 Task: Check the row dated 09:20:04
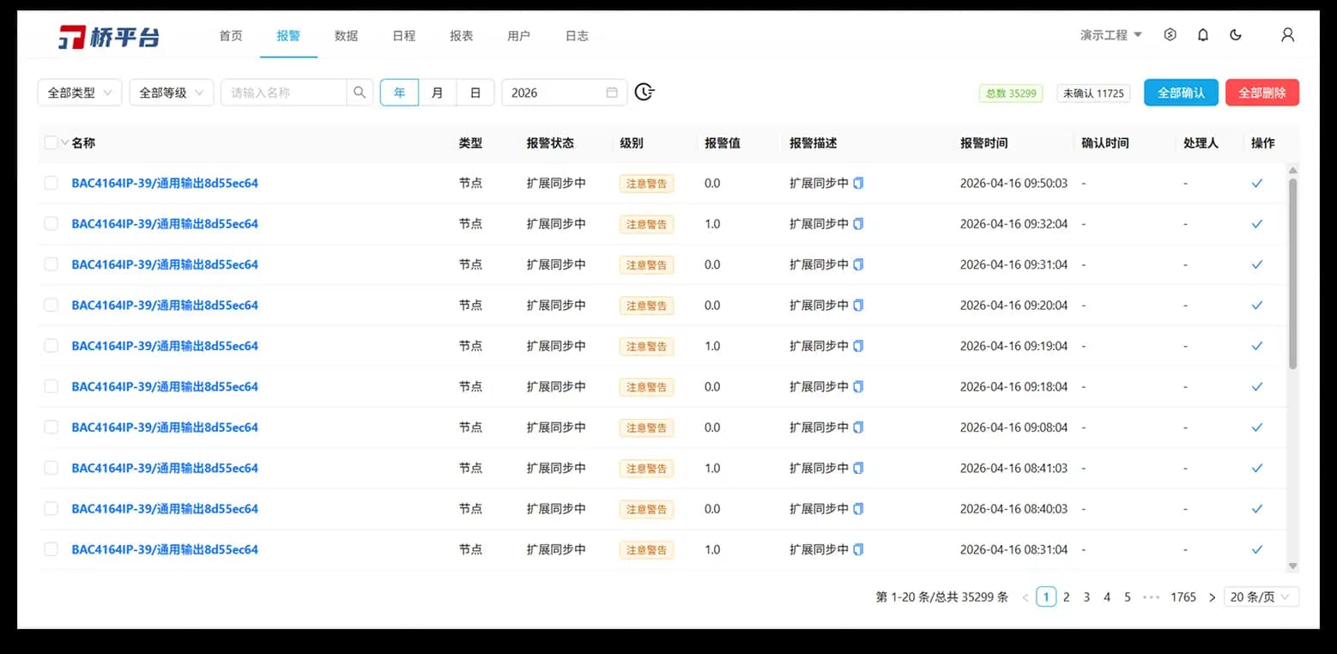51,306
